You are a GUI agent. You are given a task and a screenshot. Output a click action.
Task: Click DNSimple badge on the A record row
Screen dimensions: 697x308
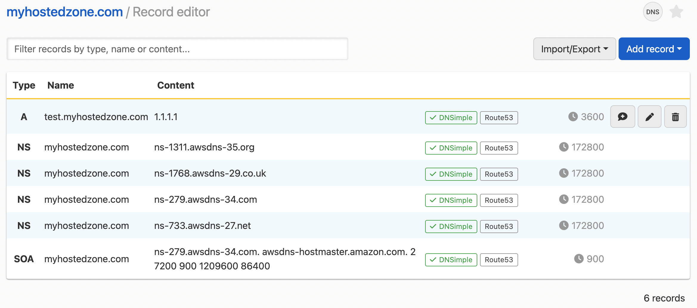[x=451, y=118]
